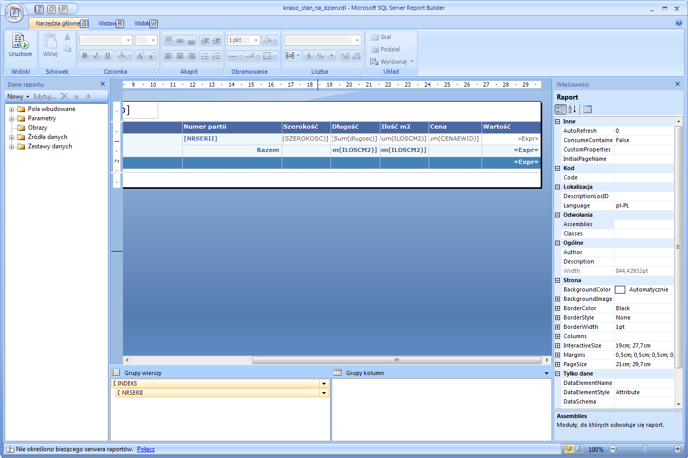This screenshot has width=688, height=458.
Task: Expand the Parametry tree node
Action: (x=11, y=119)
